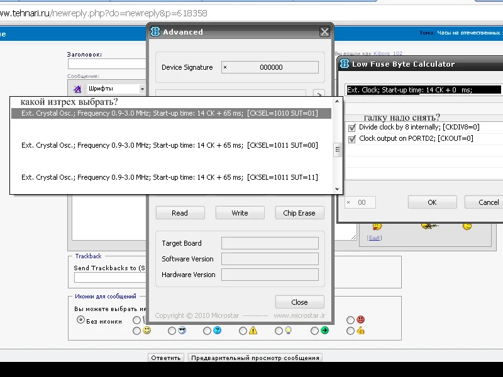Click the Заголовок title input field

108,63
